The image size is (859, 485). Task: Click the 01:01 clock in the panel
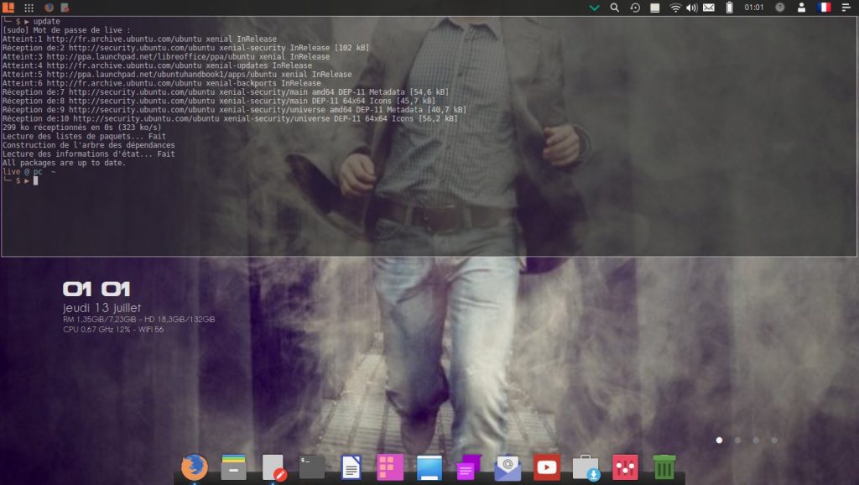click(754, 8)
